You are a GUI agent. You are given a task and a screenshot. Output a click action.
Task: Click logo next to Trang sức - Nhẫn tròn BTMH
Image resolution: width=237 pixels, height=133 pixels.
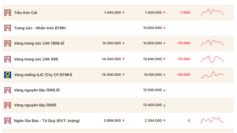tap(7, 28)
